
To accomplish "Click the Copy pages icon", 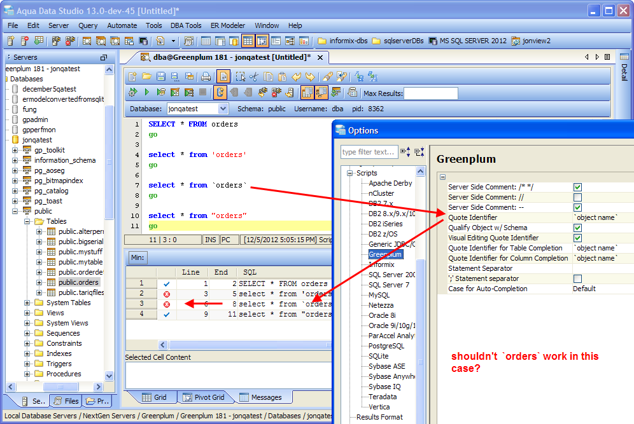I will coord(268,76).
